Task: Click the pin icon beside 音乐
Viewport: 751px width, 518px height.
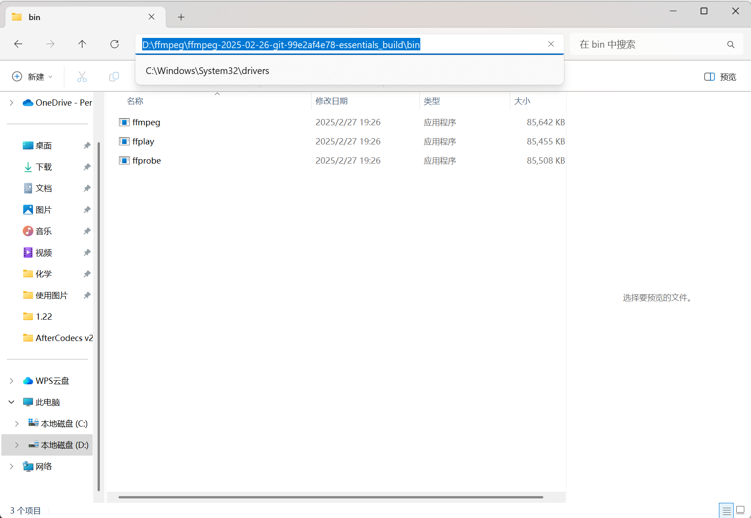Action: (x=87, y=231)
